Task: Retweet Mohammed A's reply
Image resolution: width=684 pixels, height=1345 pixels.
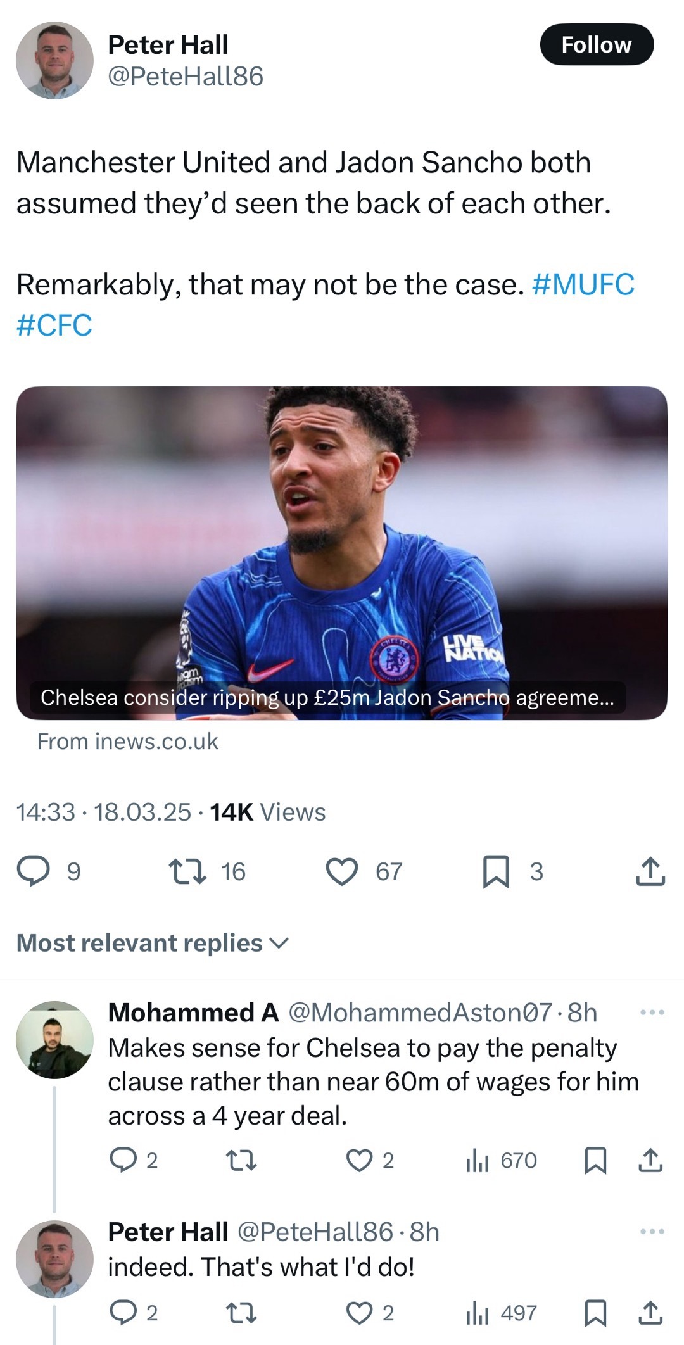Action: point(241,1160)
